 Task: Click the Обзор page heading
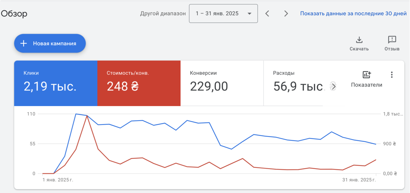[14, 14]
